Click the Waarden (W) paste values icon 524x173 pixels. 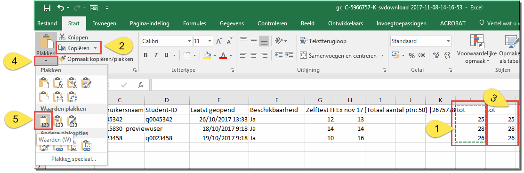click(x=45, y=120)
